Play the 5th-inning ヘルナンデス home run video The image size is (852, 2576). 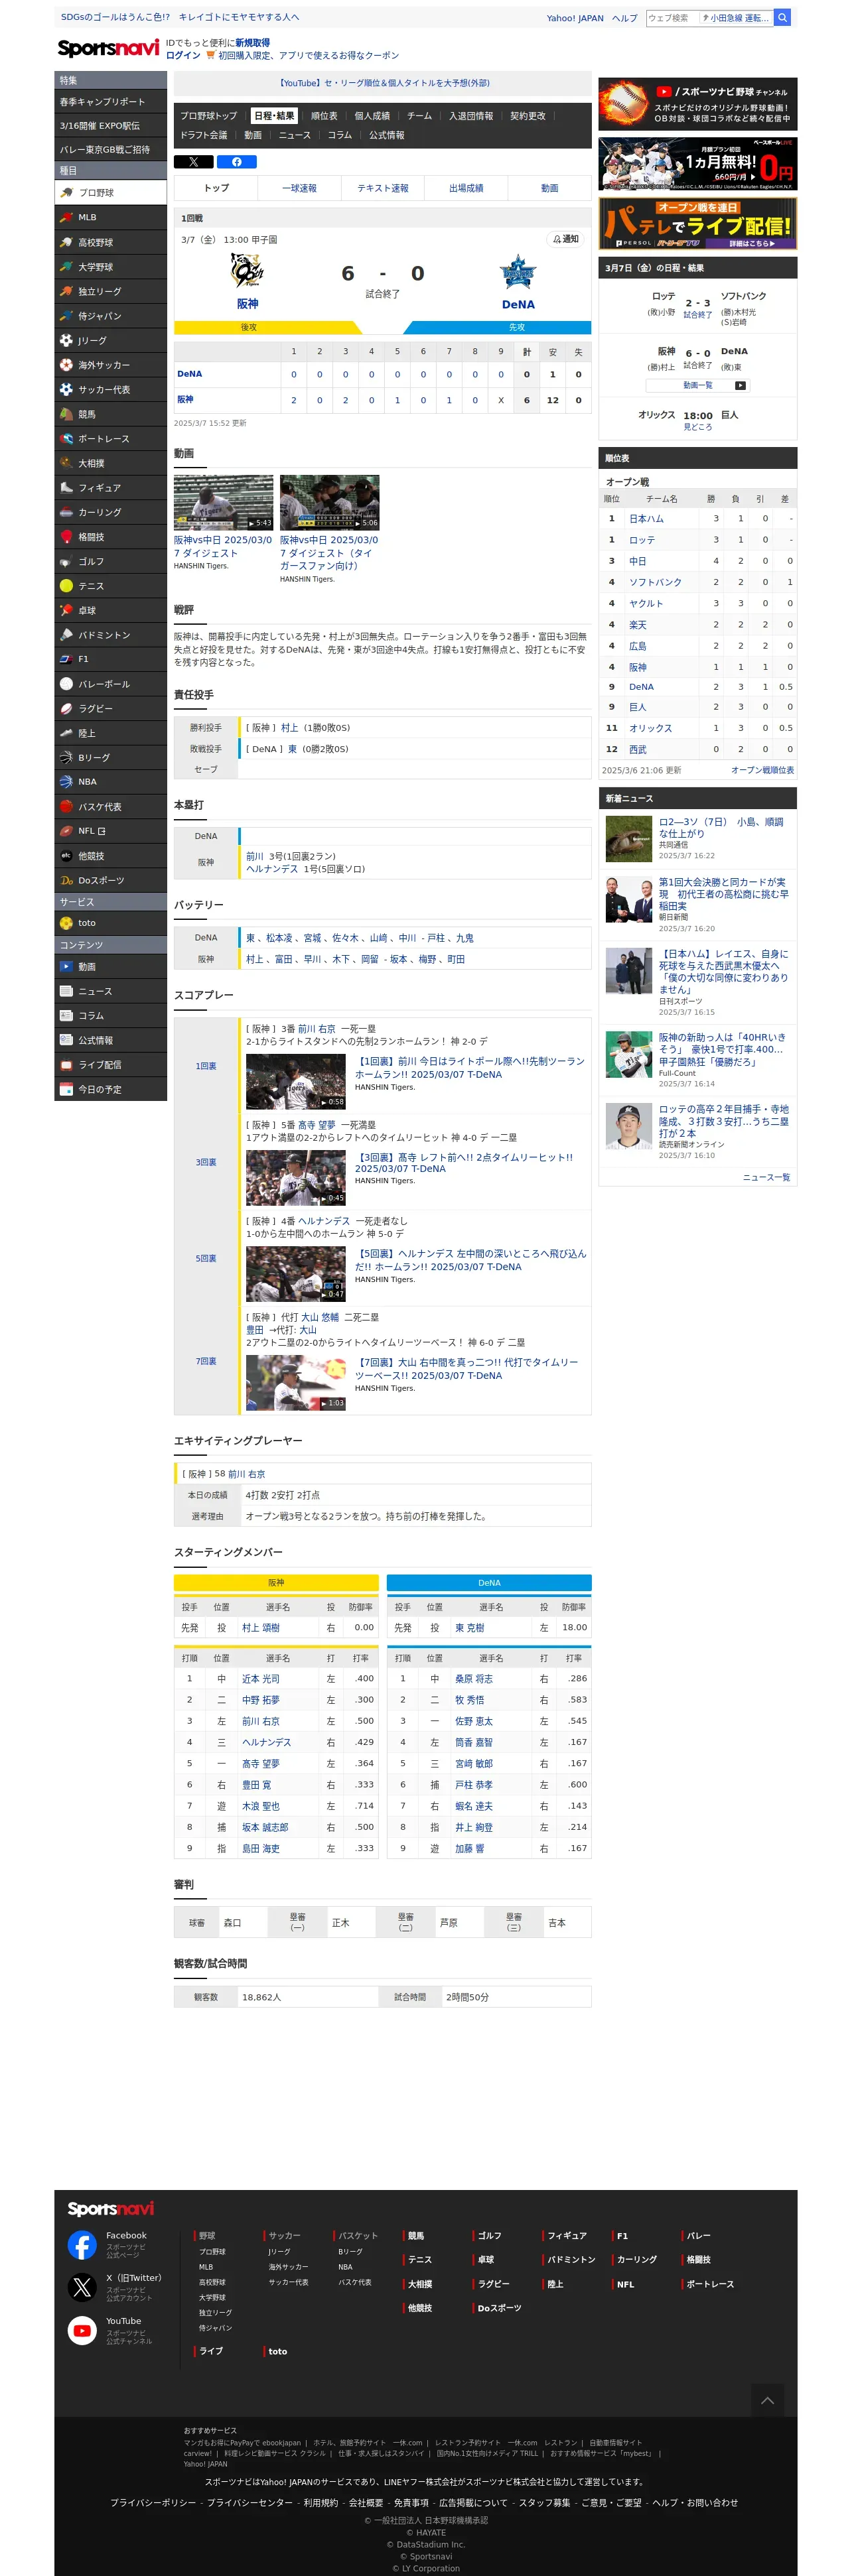click(296, 1273)
